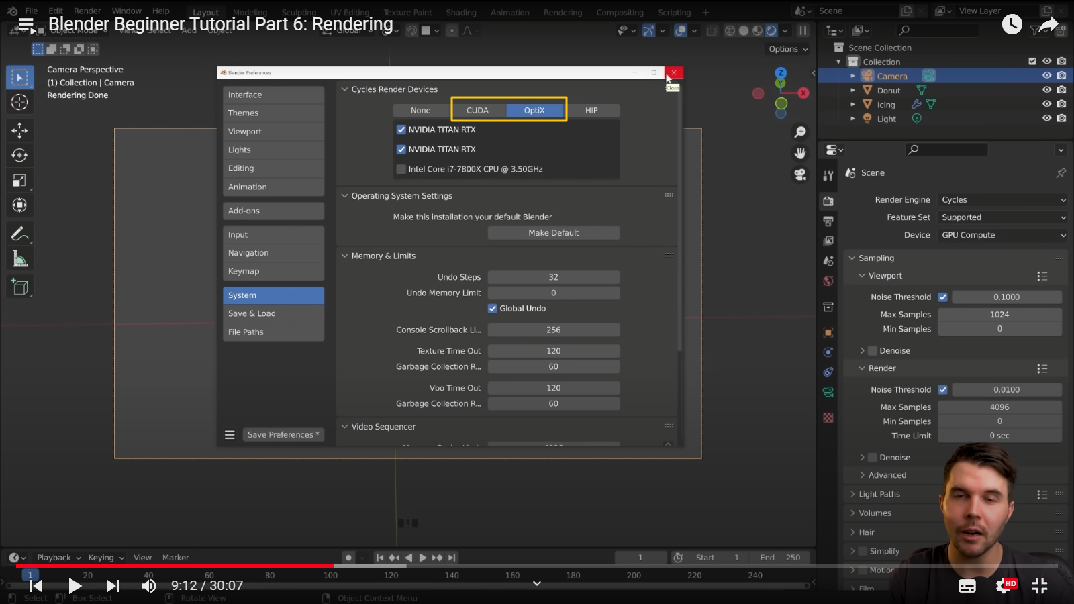Screen dimensions: 1074x604
Task: Select the Scale tool
Action: click(19, 180)
